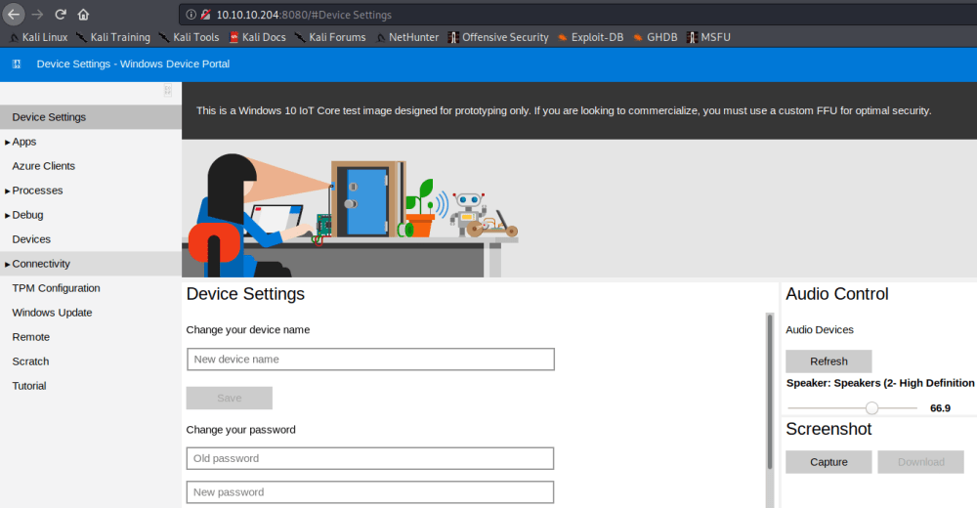Capture a device screenshot
Screen dimensions: 977x508
(828, 462)
